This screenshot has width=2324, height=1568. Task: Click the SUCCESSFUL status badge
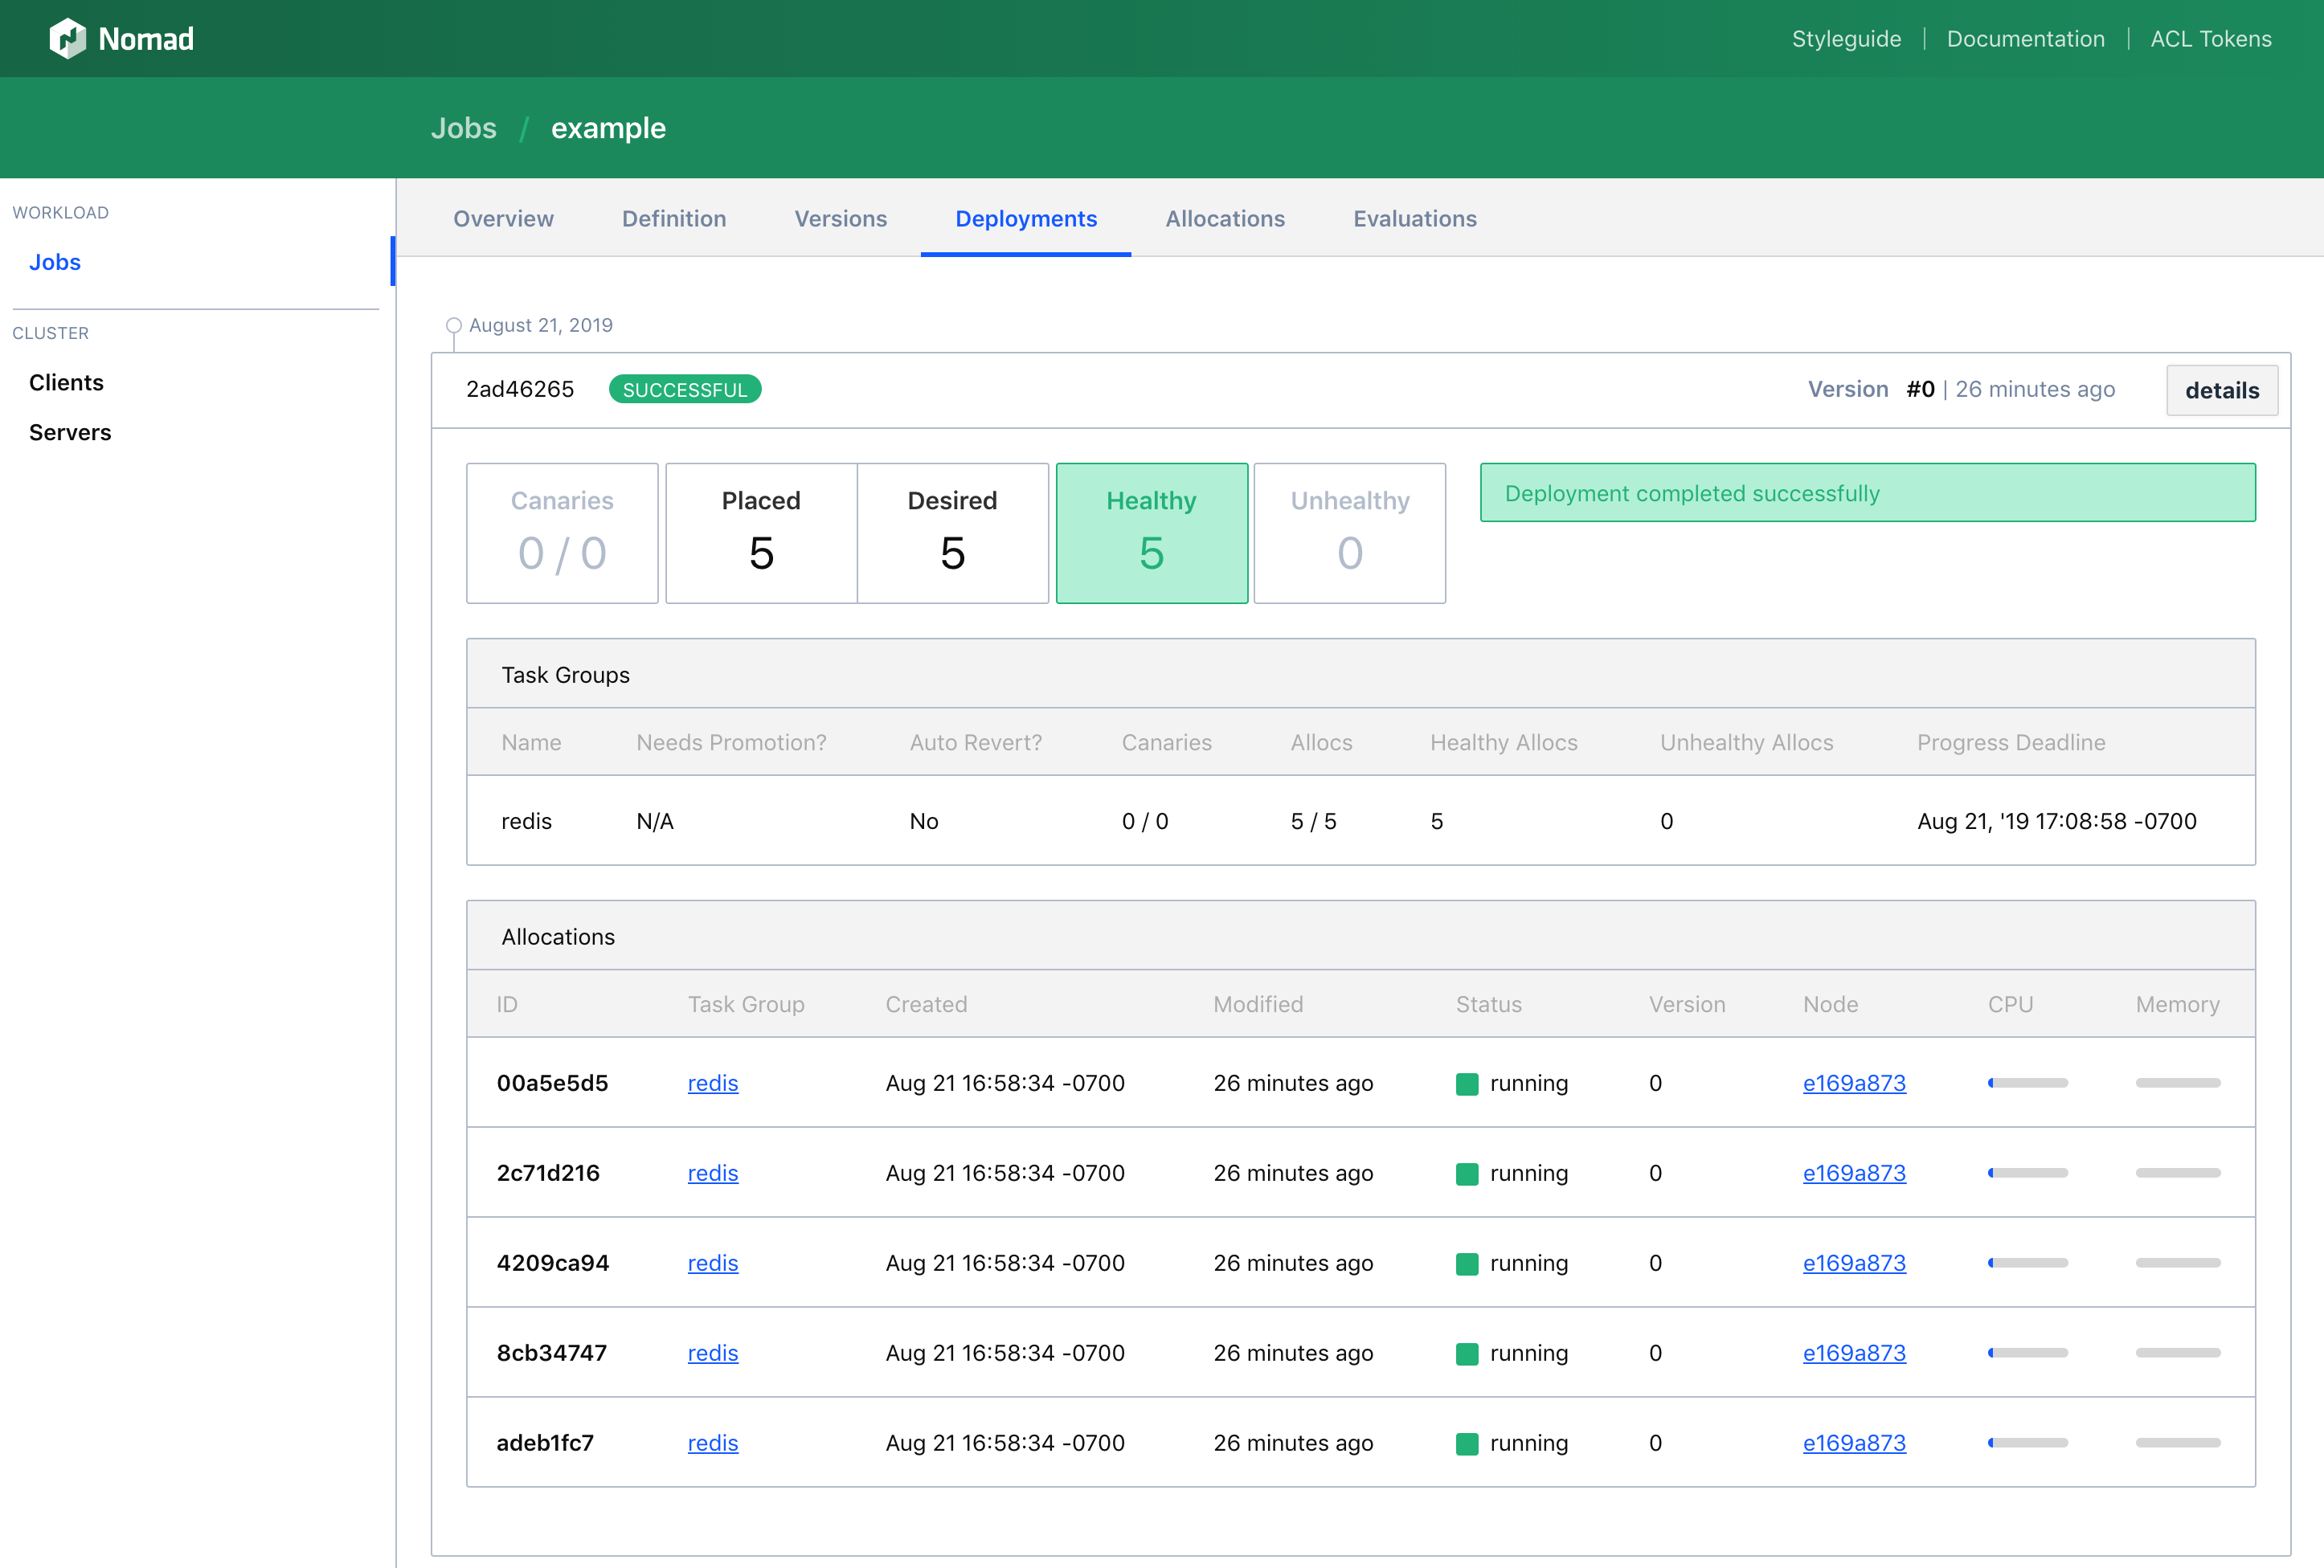pos(685,389)
